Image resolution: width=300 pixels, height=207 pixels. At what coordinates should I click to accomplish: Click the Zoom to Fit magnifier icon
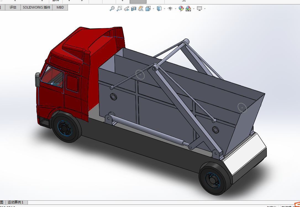point(112,9)
